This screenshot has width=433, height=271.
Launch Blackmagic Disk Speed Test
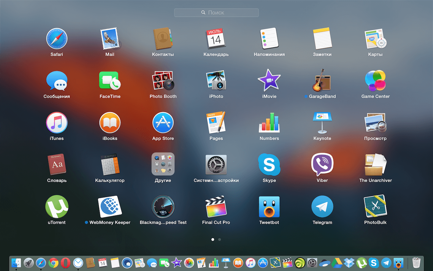coord(163,207)
